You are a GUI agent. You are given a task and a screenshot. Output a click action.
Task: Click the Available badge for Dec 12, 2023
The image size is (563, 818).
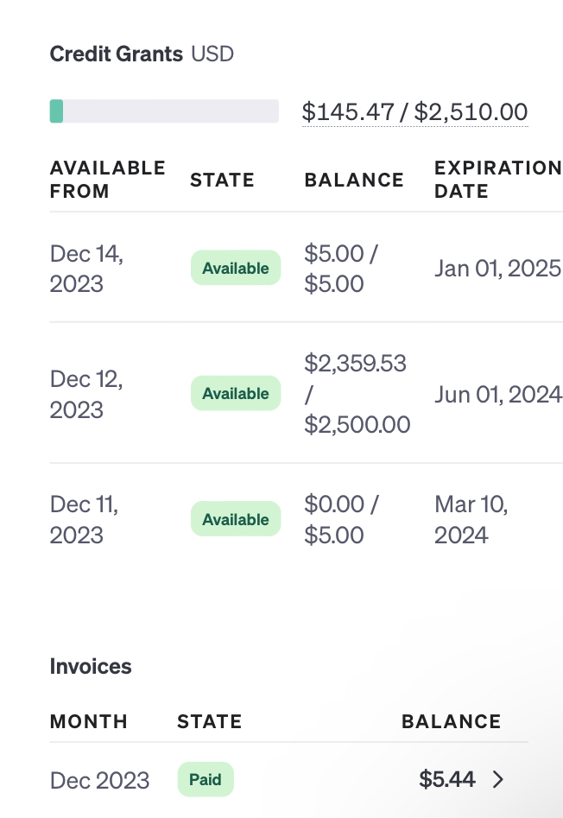pyautogui.click(x=236, y=393)
